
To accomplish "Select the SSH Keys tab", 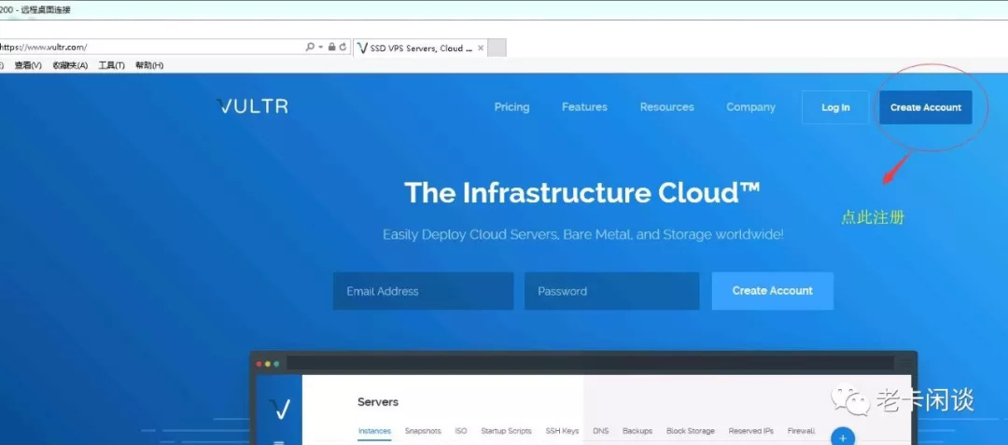I will click(562, 431).
